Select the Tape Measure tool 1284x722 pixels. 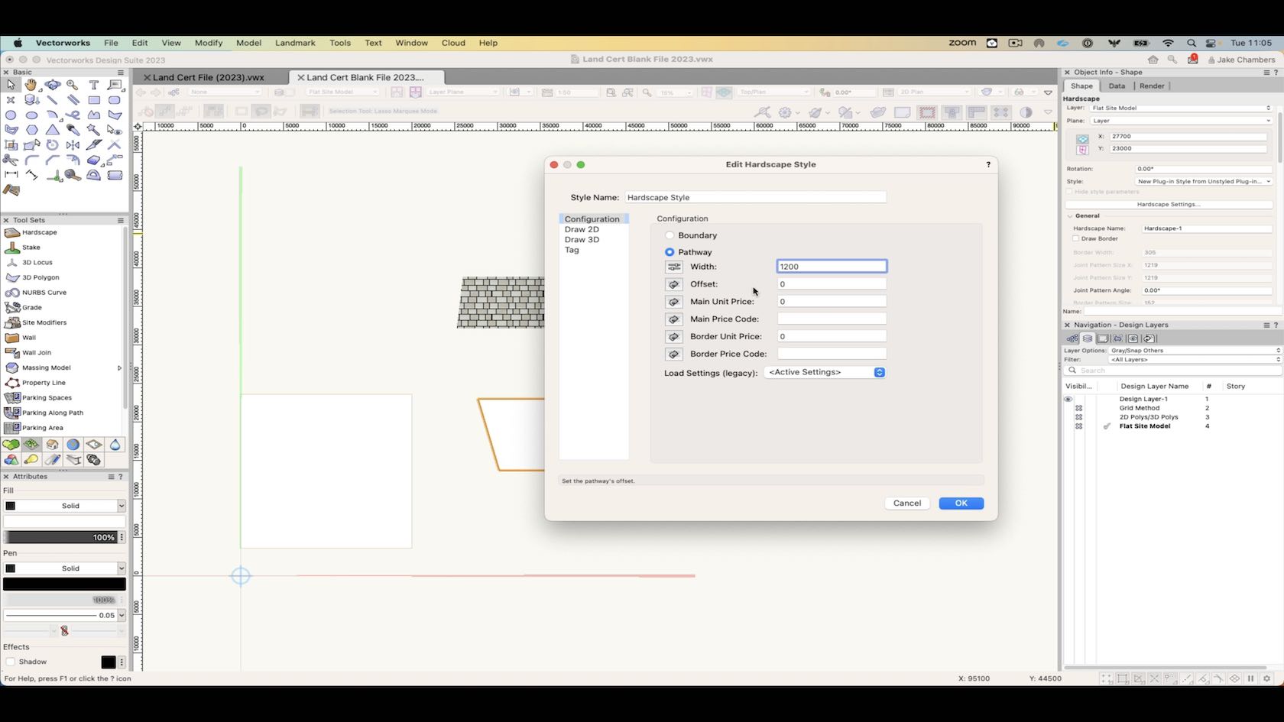tap(73, 175)
